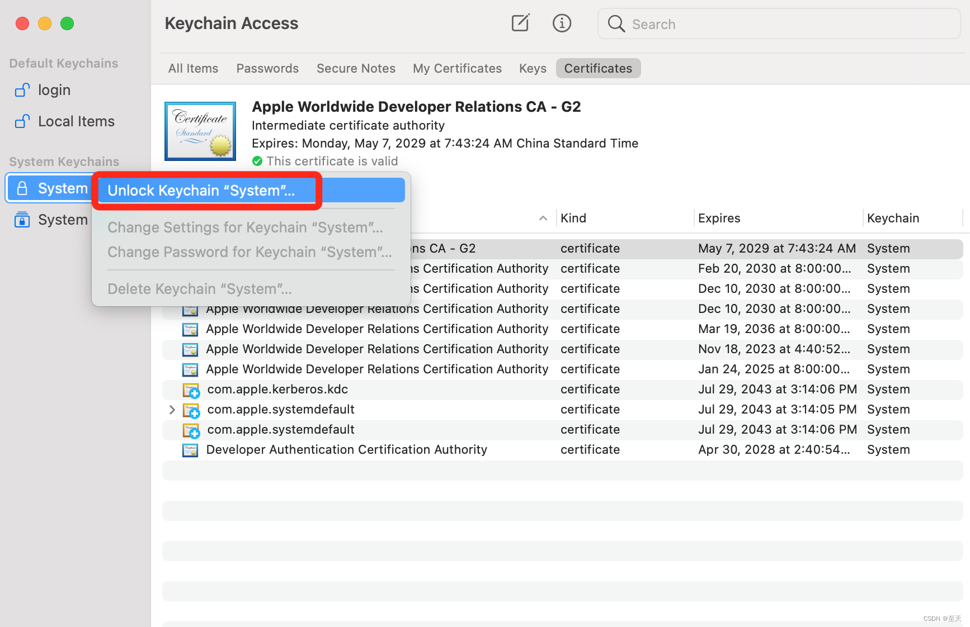Click the green certificate valid checkmark

(257, 161)
